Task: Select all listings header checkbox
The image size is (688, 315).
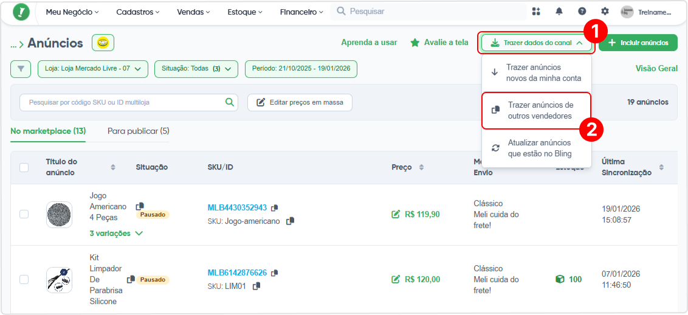Action: click(24, 167)
